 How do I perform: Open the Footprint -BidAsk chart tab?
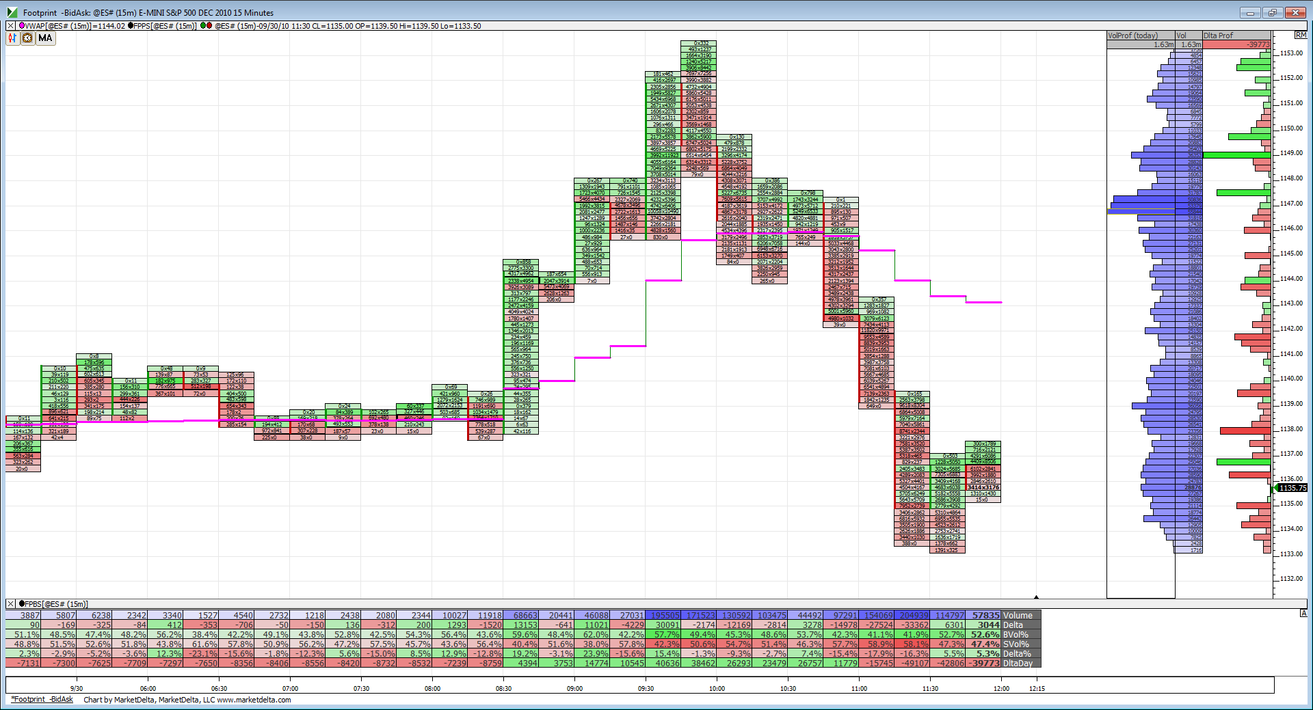click(43, 699)
